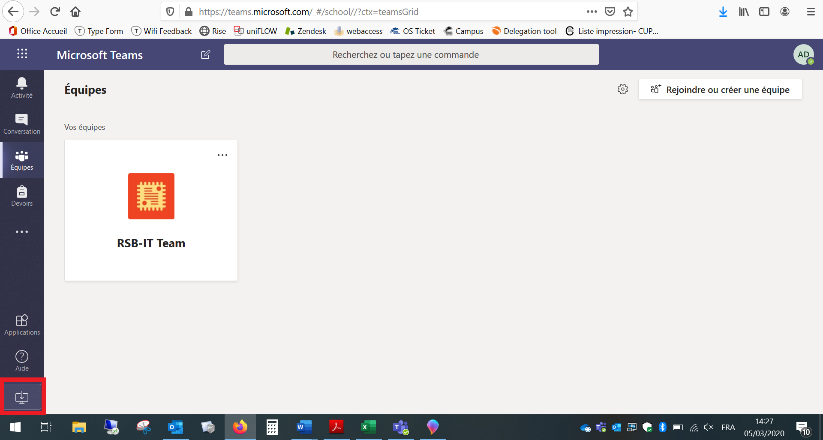This screenshot has width=823, height=440.
Task: Go back with browser back arrow
Action: click(13, 12)
